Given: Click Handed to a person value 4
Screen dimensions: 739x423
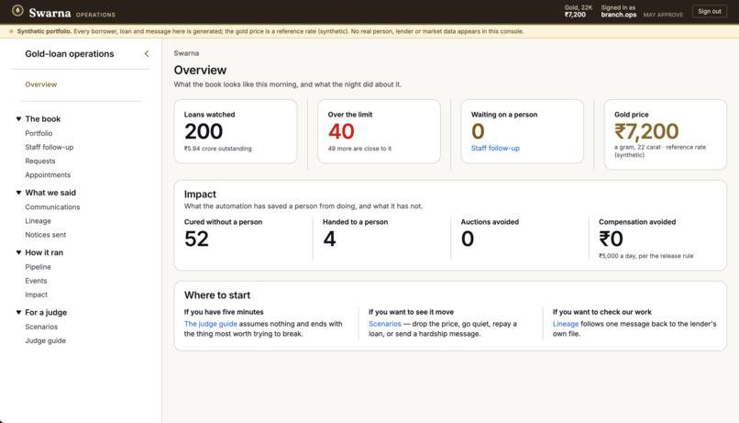Looking at the screenshot, I should pyautogui.click(x=329, y=239).
